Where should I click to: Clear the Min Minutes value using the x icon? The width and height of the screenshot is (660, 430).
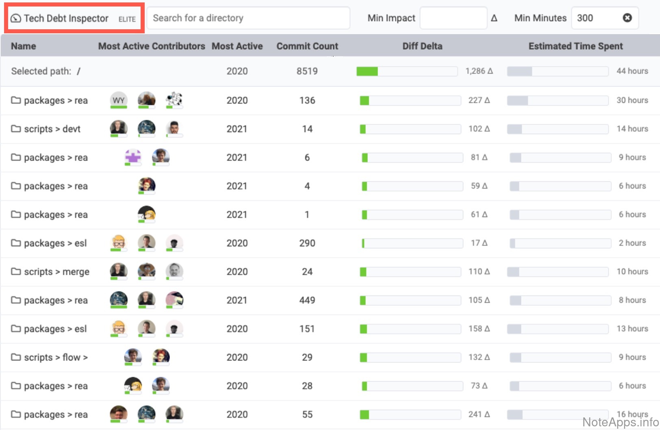pyautogui.click(x=627, y=18)
